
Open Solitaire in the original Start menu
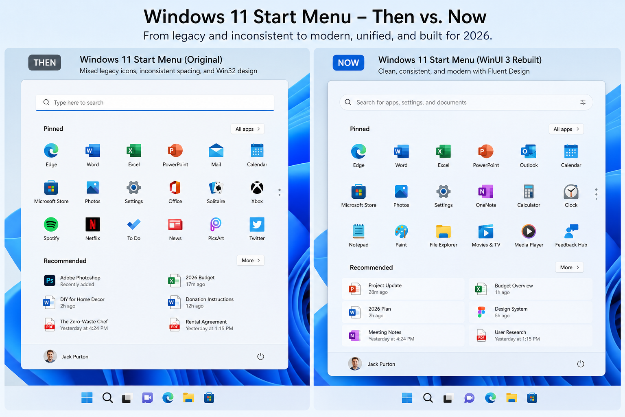tap(216, 192)
